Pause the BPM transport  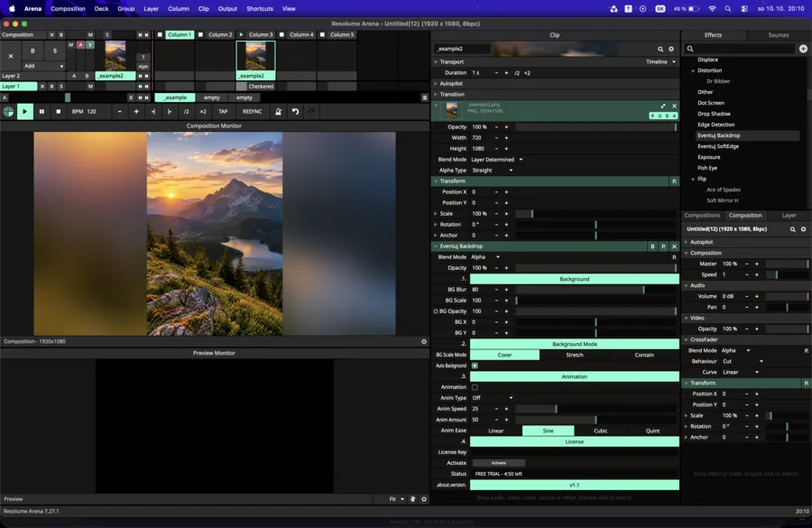pos(42,111)
